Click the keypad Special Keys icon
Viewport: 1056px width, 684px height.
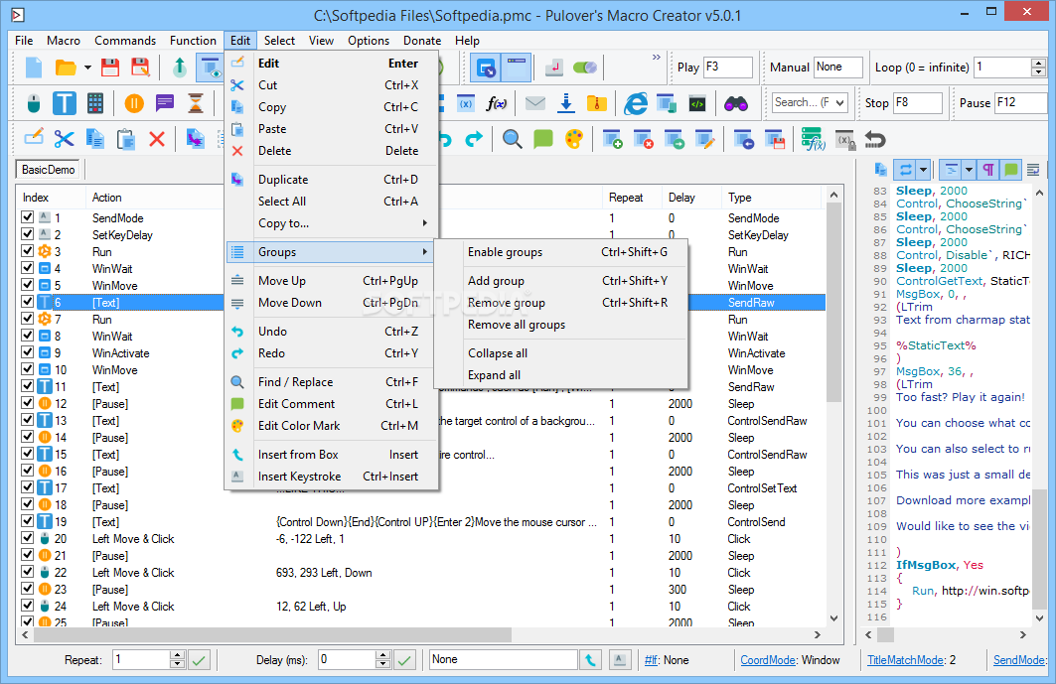pyautogui.click(x=95, y=103)
